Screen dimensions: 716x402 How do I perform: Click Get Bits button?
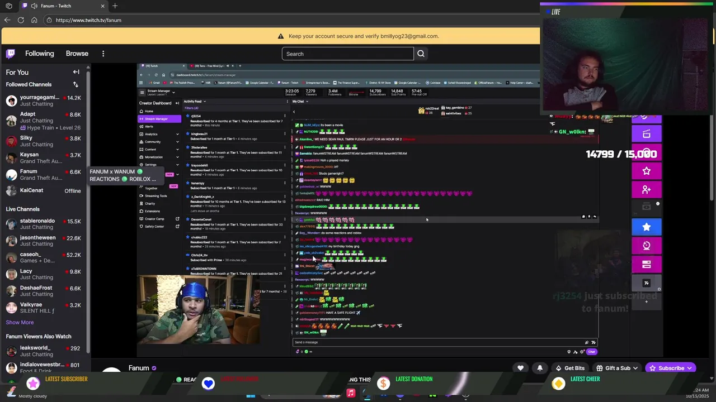click(x=569, y=368)
